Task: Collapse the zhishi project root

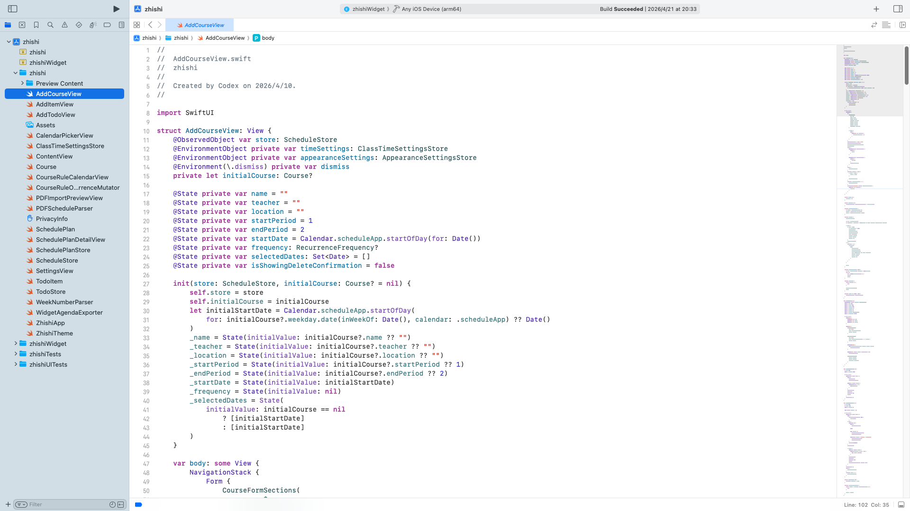Action: 9,42
